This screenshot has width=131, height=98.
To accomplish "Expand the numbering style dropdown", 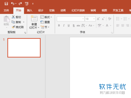I will (x=129, y=19).
